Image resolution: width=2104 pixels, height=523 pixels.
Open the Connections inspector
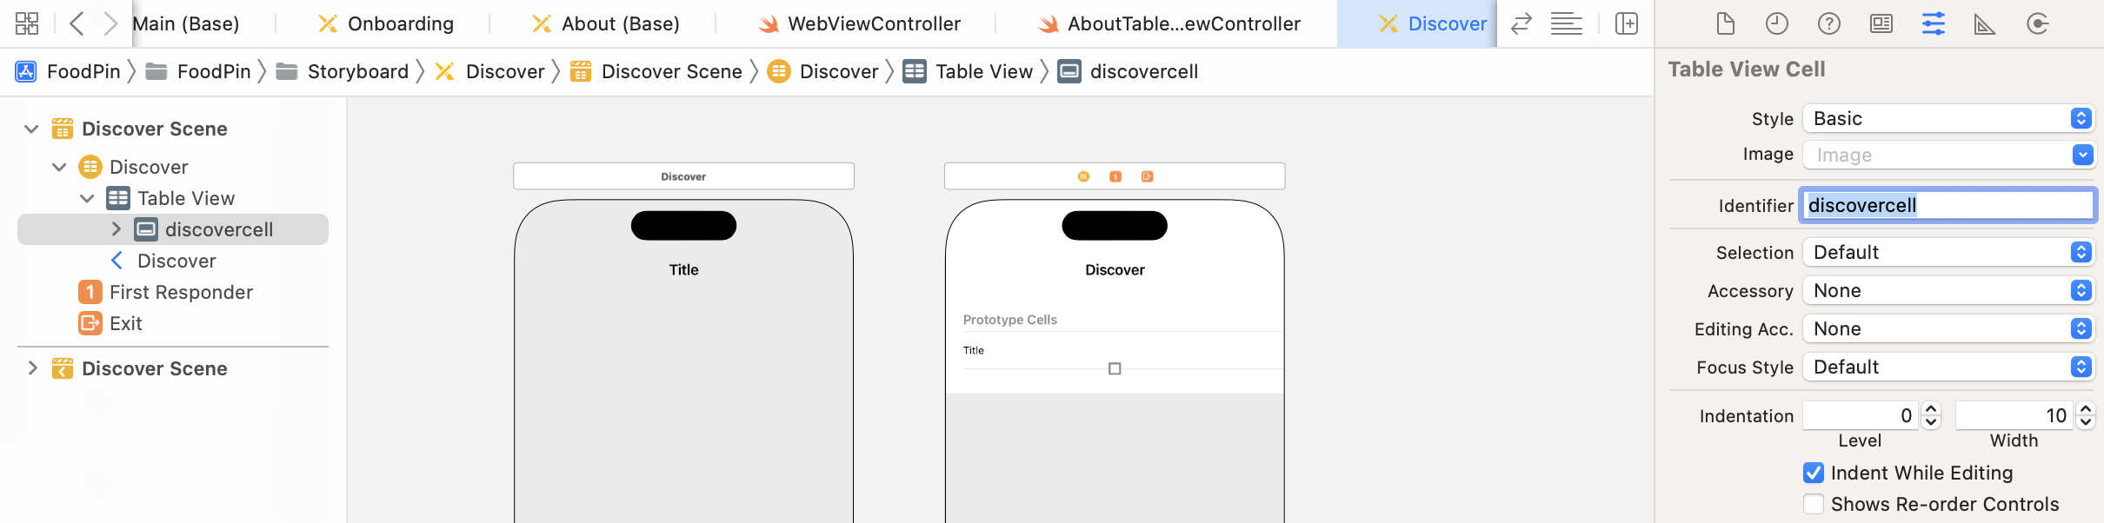pos(2038,23)
